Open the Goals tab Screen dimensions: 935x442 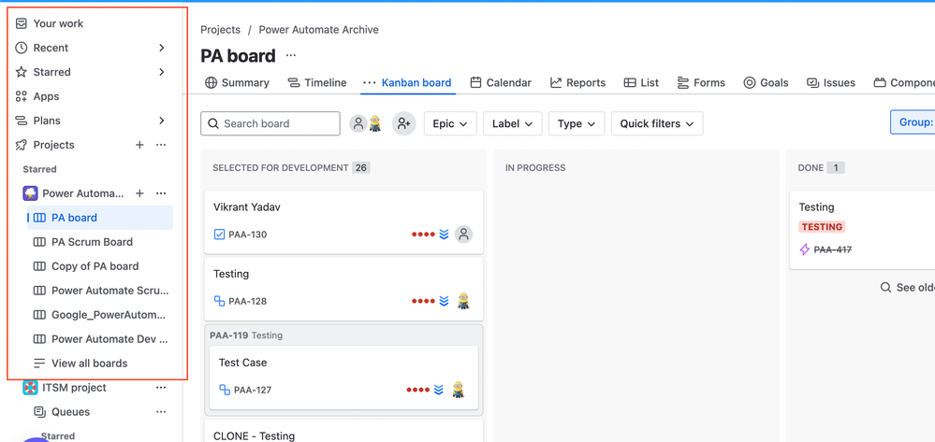click(x=766, y=83)
